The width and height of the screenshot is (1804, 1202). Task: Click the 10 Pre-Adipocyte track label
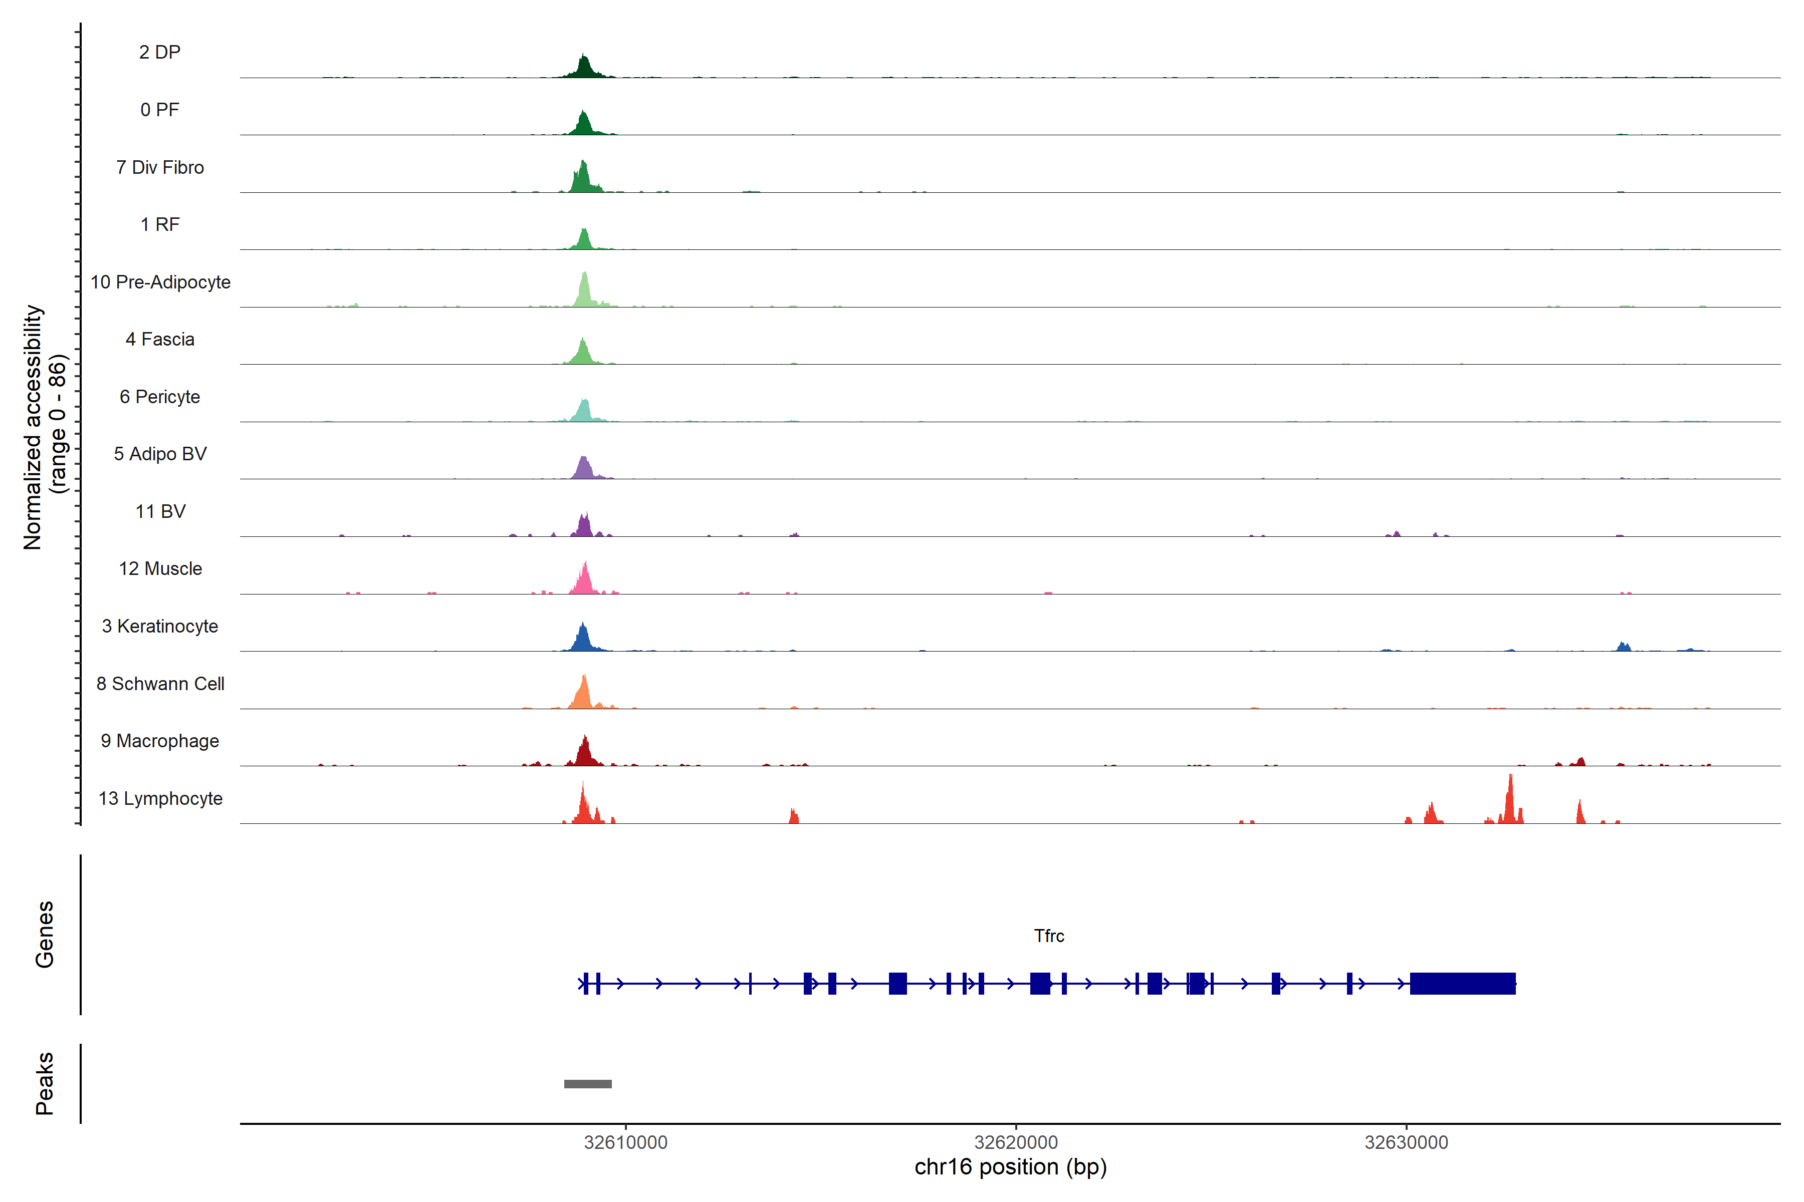[160, 282]
